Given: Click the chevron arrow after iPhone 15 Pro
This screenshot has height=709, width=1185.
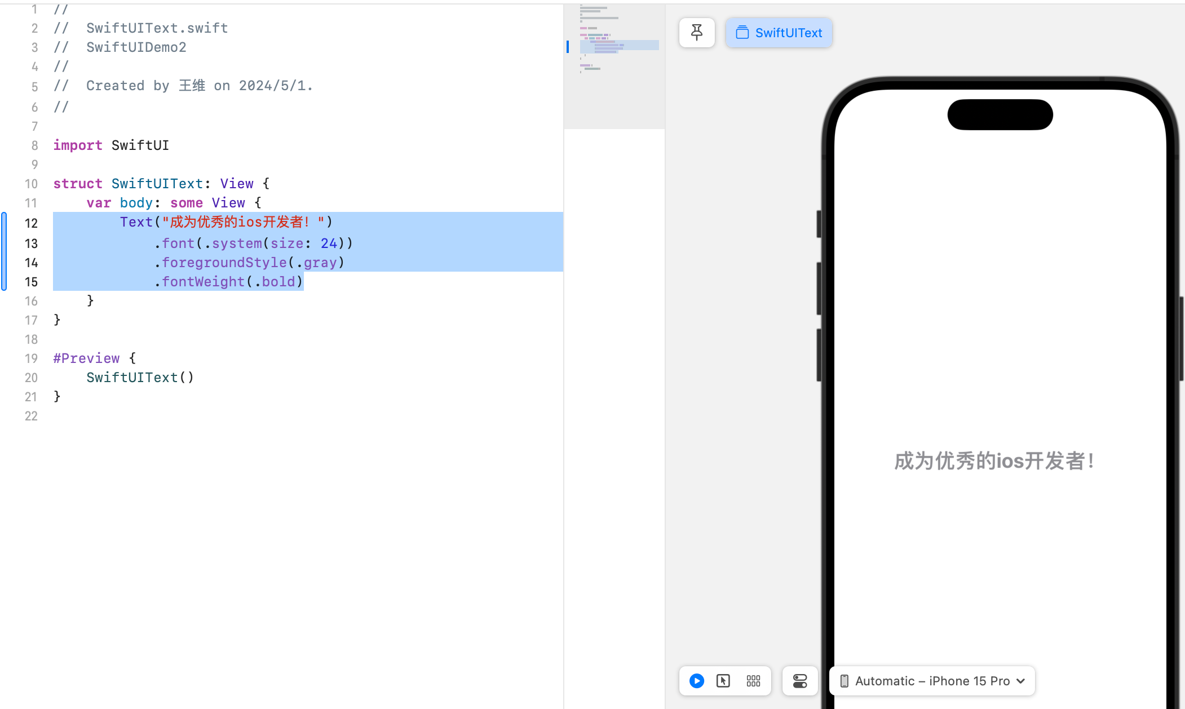Looking at the screenshot, I should click(1021, 681).
